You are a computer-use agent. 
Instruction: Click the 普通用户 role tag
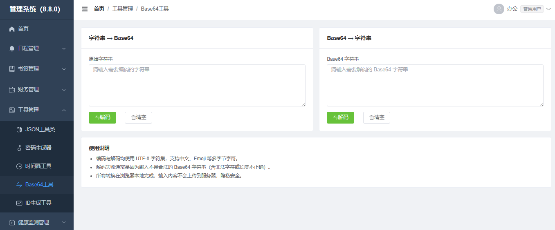[x=532, y=9]
